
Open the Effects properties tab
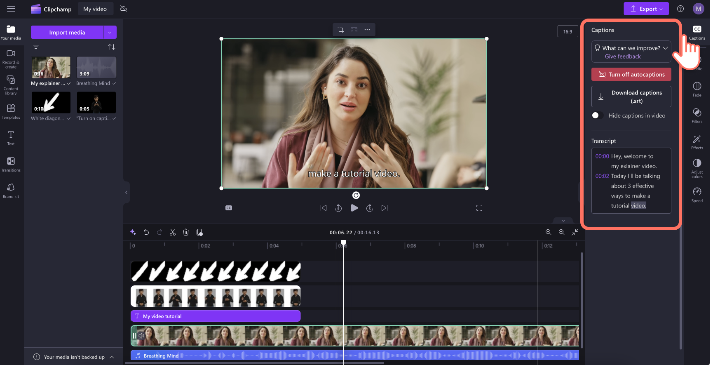697,142
